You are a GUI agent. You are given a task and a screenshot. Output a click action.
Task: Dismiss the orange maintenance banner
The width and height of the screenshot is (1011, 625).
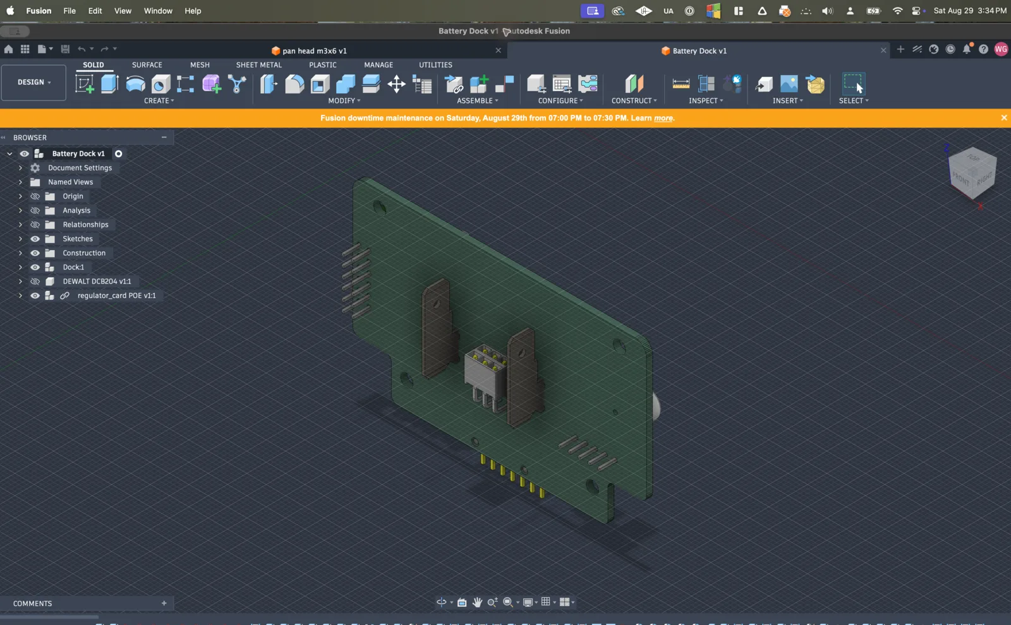click(x=1003, y=118)
